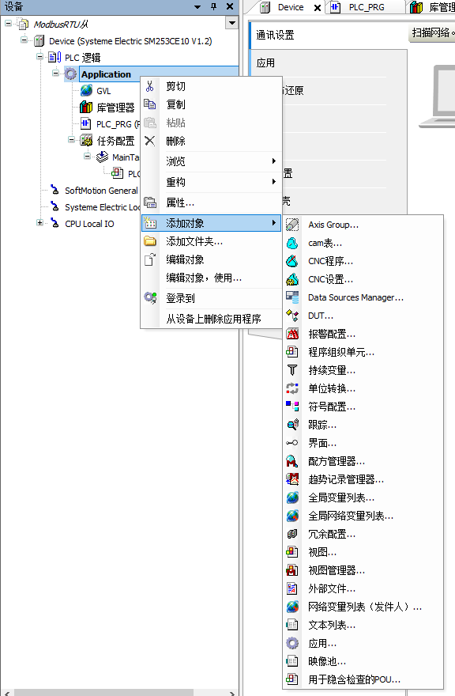Click the 全局网络变量列表 icon
Viewport: 455px width, 696px height.
pos(291,516)
